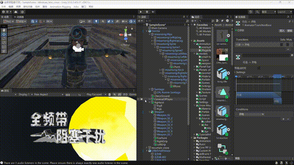Expand the mountain snow node

click(x=147, y=148)
